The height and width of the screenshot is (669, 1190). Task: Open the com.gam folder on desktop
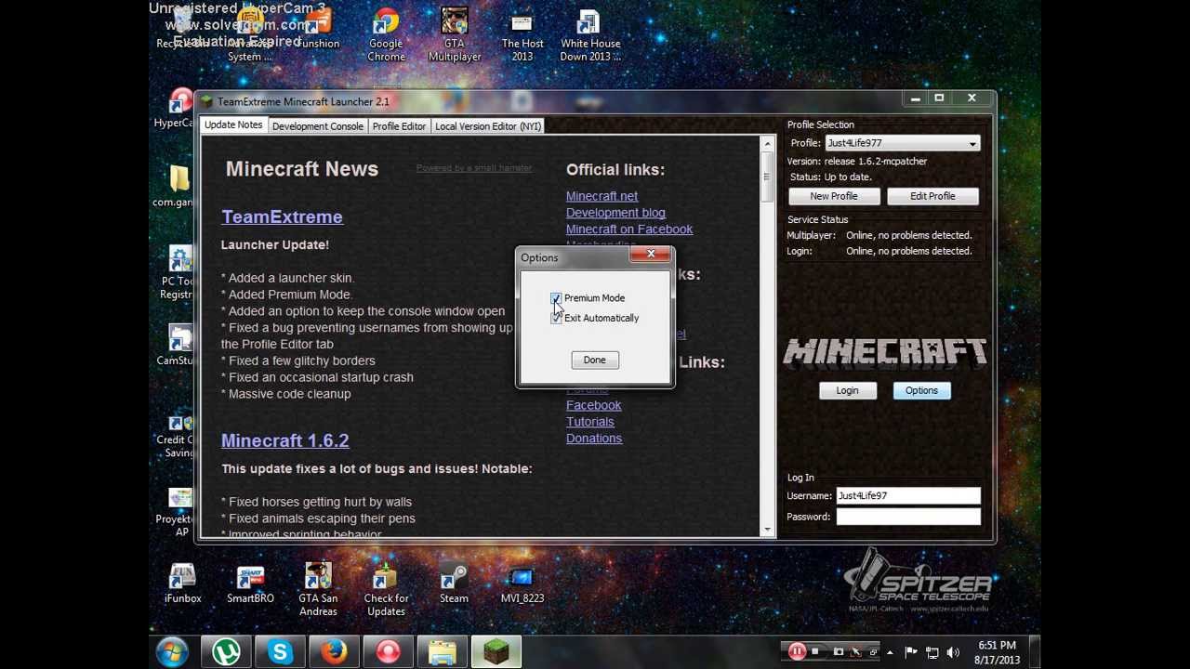point(175,185)
